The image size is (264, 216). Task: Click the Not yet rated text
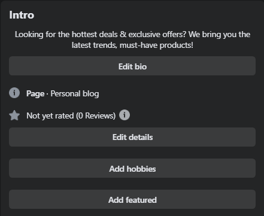click(x=50, y=115)
